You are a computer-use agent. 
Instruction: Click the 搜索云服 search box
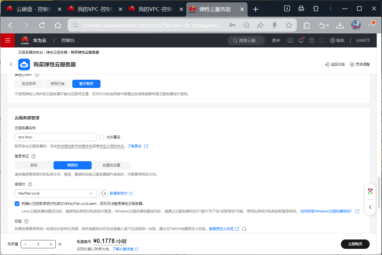(246, 40)
